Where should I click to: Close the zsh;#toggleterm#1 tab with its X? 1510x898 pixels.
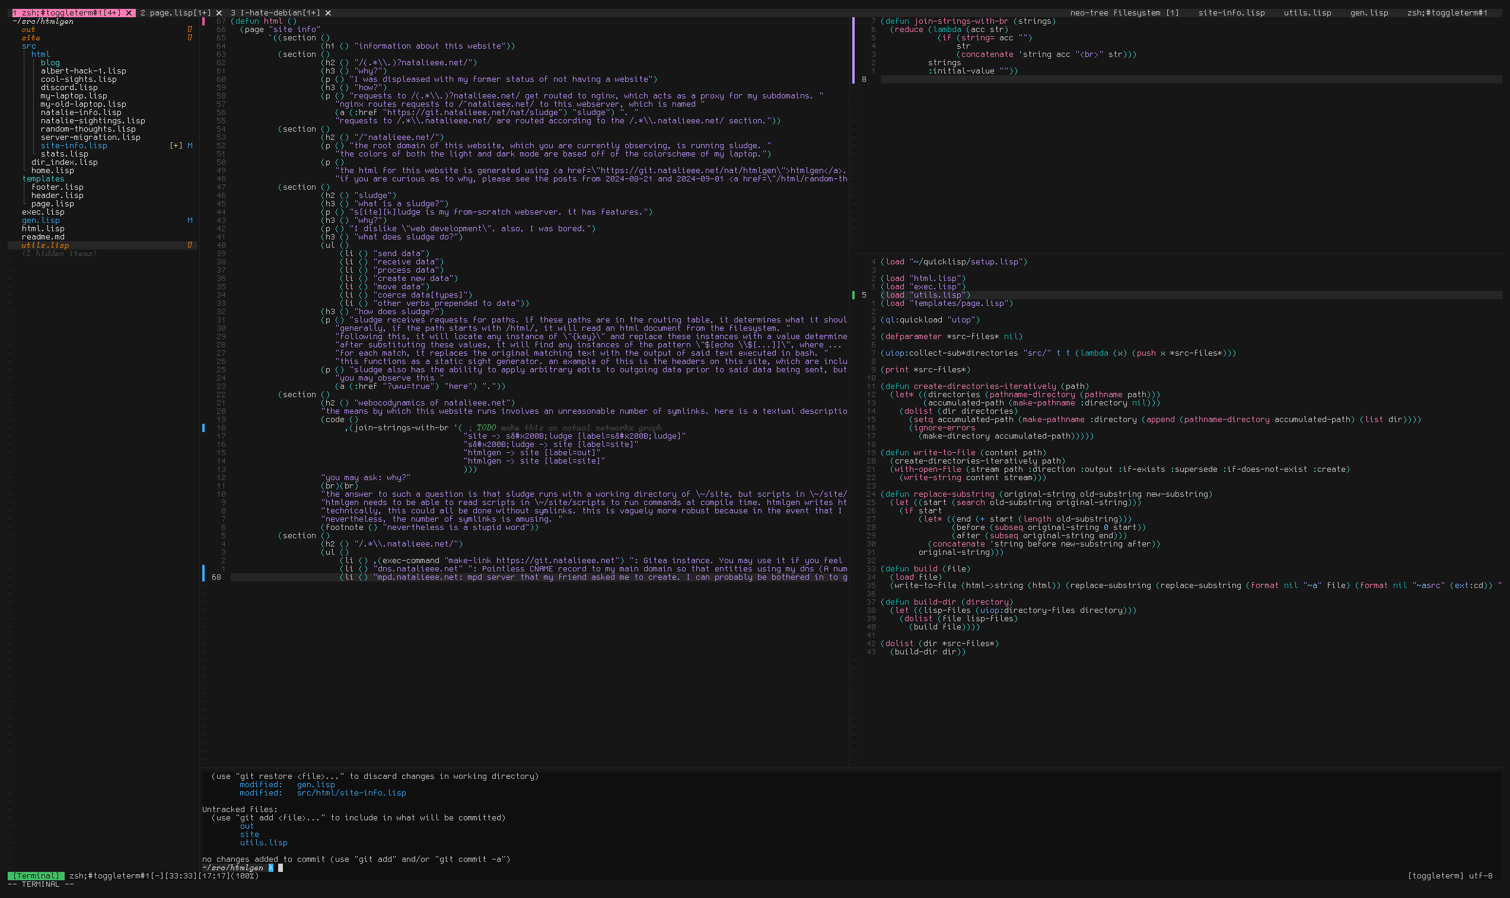(128, 12)
